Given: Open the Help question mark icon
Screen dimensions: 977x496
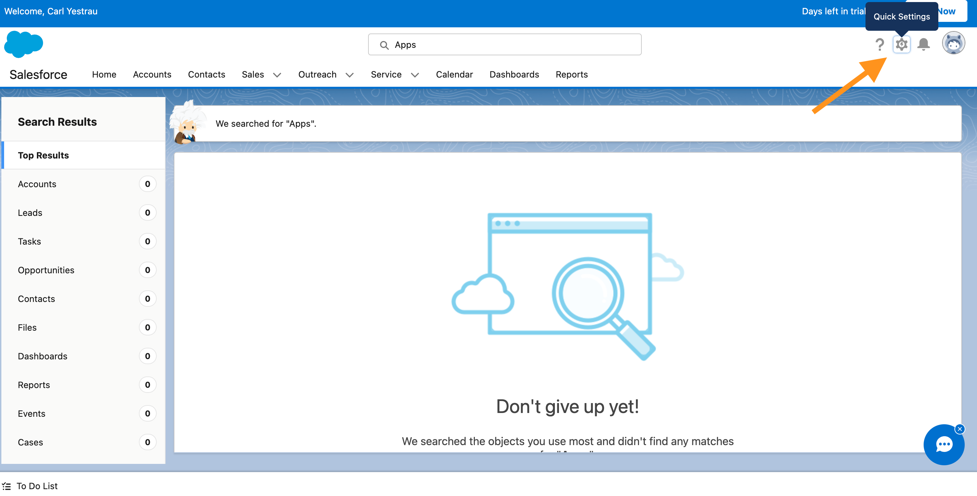Looking at the screenshot, I should [880, 45].
